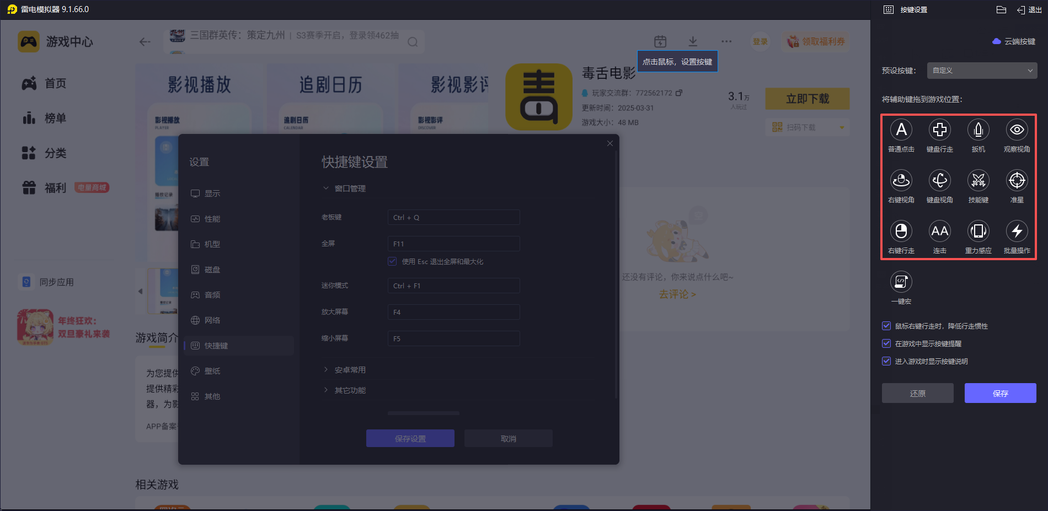Open the 机型 settings tab
Image resolution: width=1048 pixels, height=511 pixels.
(239, 244)
